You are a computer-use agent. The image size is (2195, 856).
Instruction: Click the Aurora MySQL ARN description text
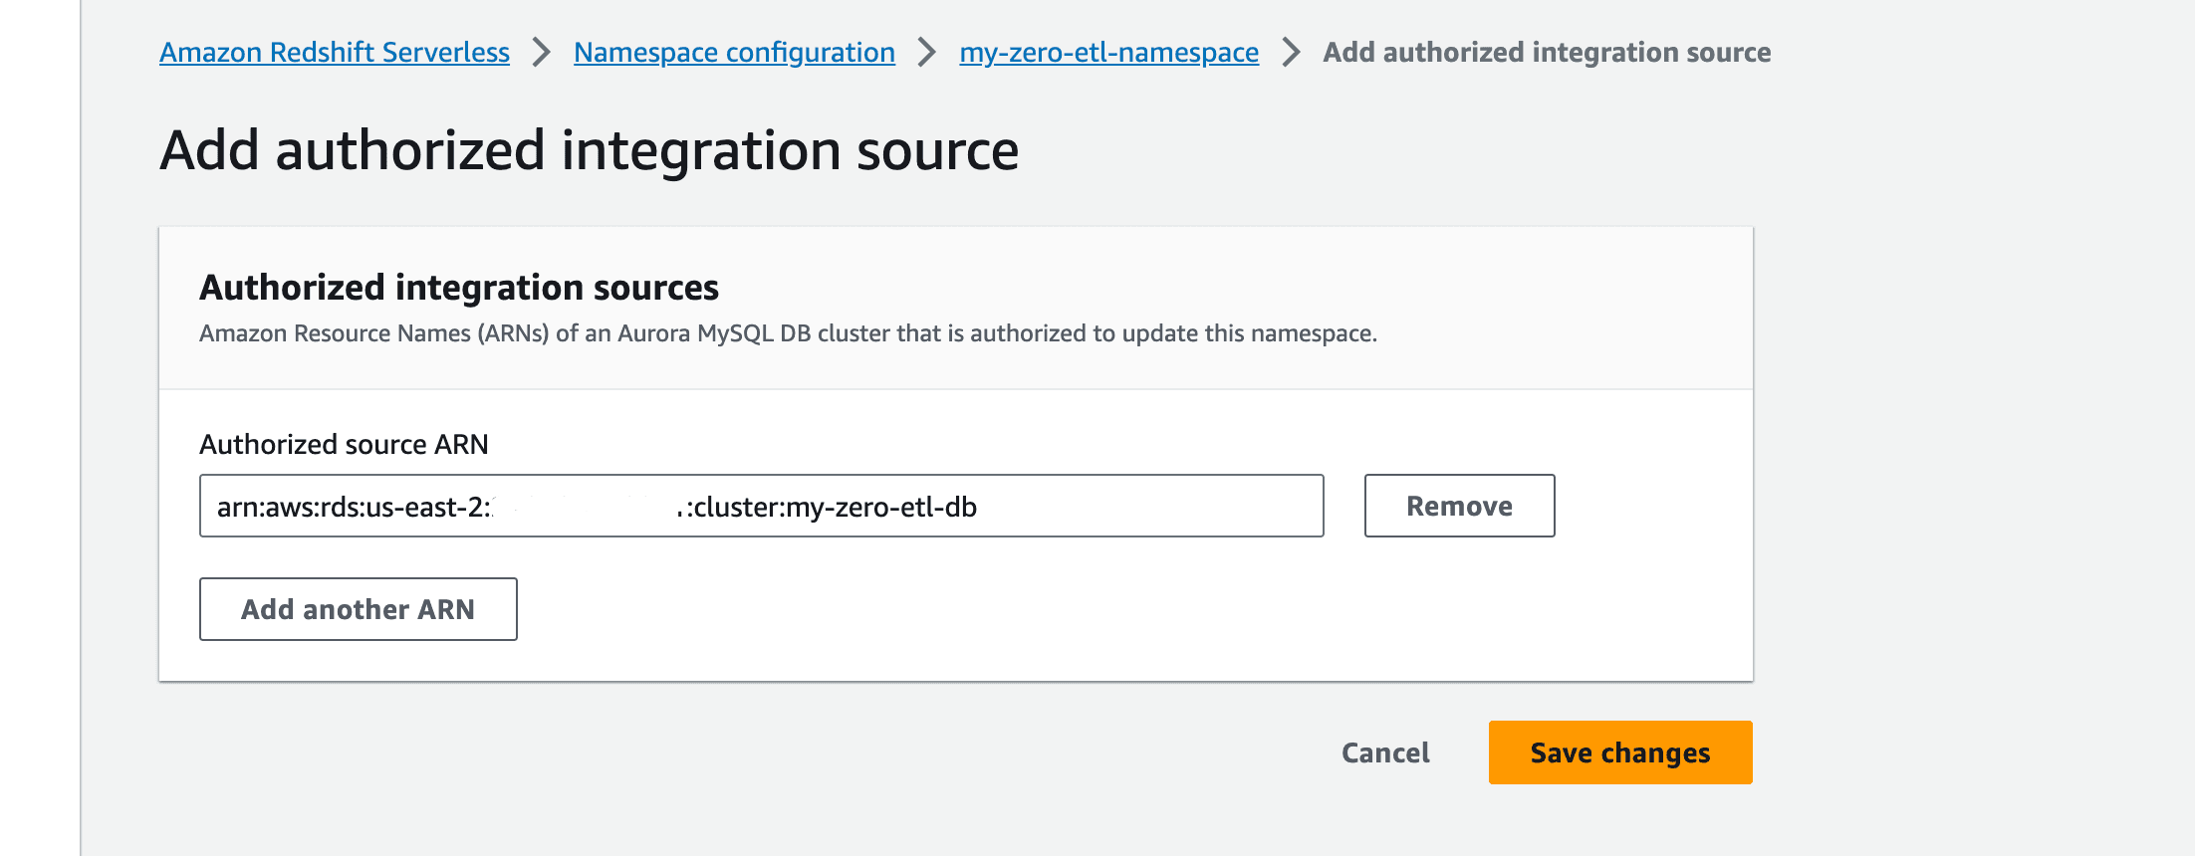coord(788,333)
